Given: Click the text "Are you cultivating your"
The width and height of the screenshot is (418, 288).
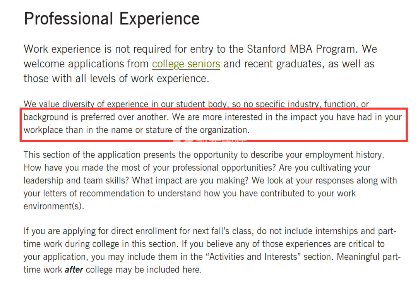Looking at the screenshot, I should [325, 168].
